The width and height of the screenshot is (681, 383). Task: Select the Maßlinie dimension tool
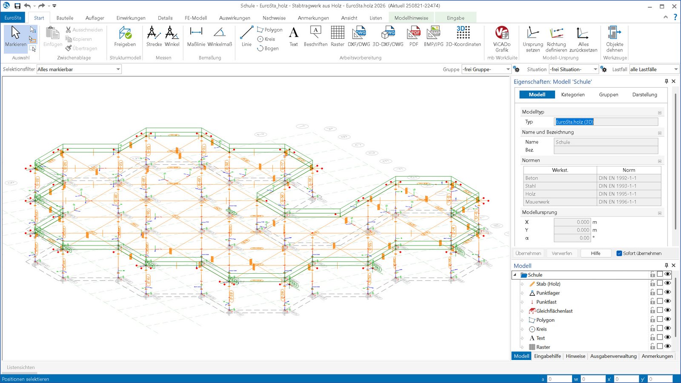196,37
